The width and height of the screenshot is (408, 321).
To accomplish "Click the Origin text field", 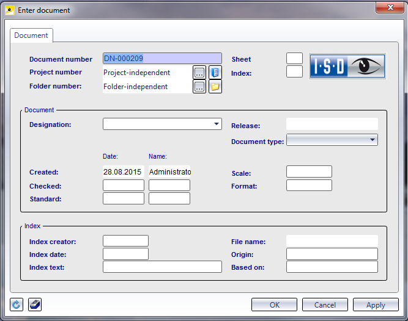I will (332, 254).
